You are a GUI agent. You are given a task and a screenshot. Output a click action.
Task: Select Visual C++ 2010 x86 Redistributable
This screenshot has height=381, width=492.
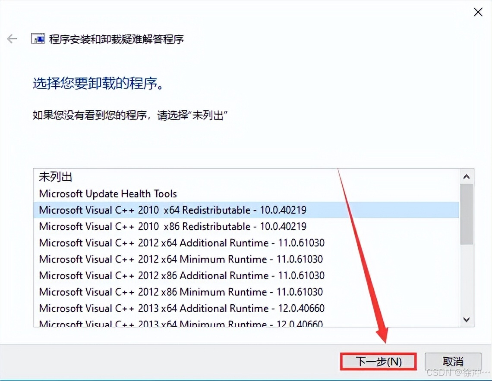[x=246, y=226]
